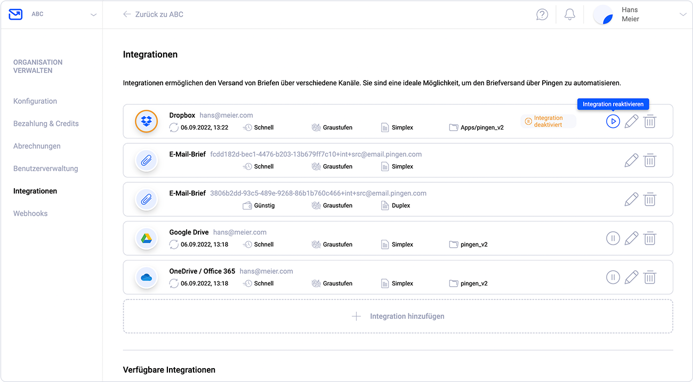
Task: Click the Hans Meier avatar
Action: pos(603,15)
